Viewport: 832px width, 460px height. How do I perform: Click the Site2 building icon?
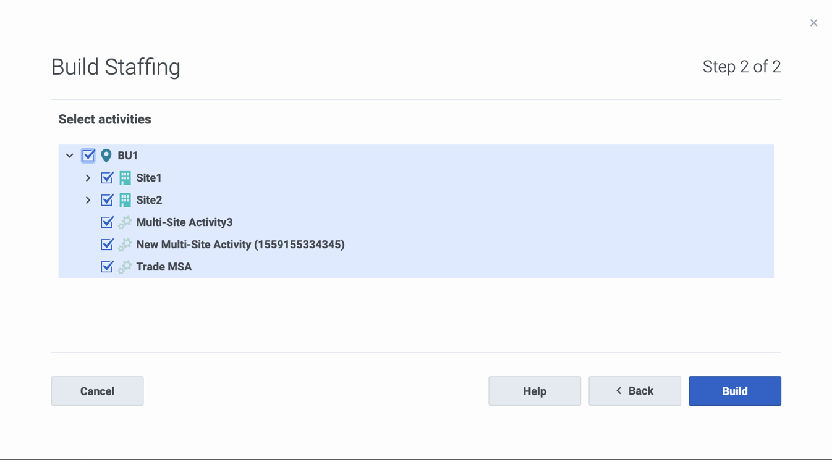click(125, 200)
